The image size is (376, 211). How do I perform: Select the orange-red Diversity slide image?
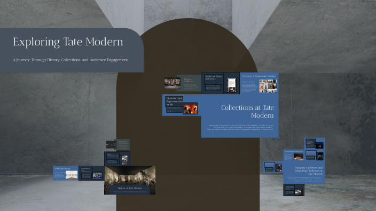click(x=190, y=109)
